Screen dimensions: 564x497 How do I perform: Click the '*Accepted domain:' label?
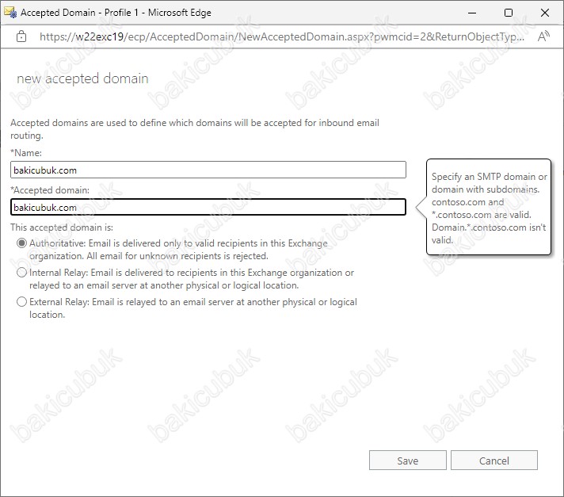point(50,190)
